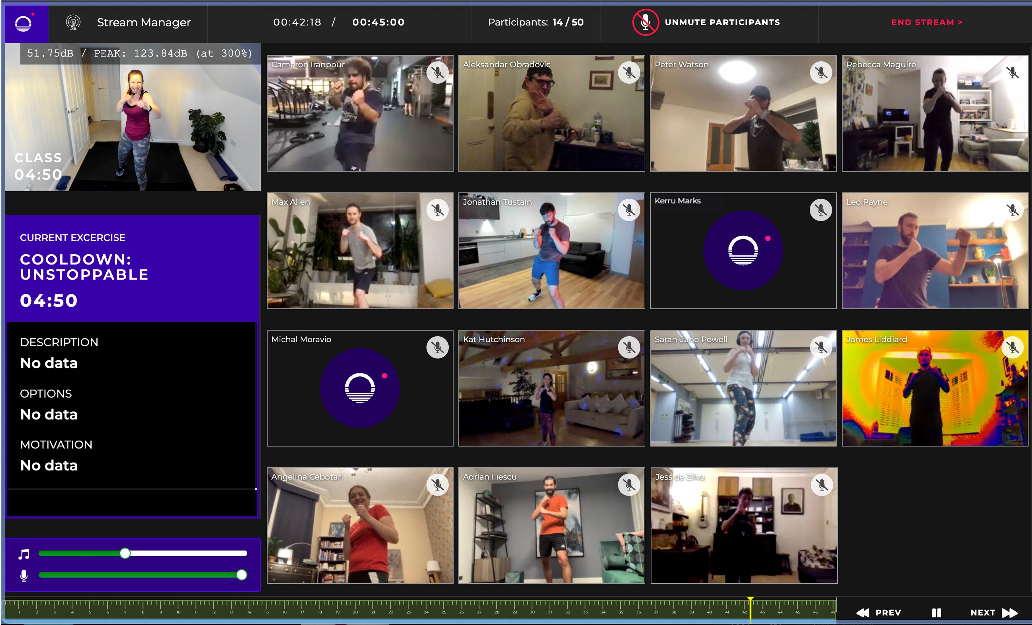Click the yellow timeline playhead marker
This screenshot has height=625, width=1032.
click(x=750, y=609)
